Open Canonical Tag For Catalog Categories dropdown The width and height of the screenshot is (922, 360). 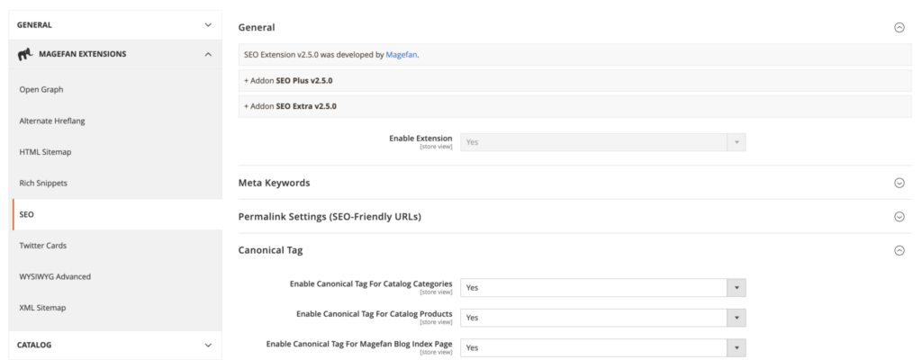pyautogui.click(x=603, y=288)
